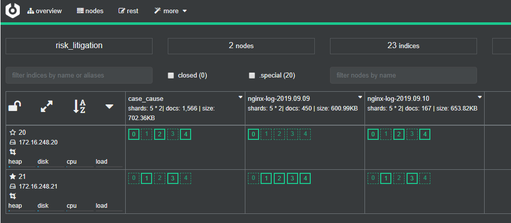This screenshot has height=223, width=511.
Task: Select nginx-log-2019.09.10 replica shard 4 on node 21
Action: click(x=425, y=178)
